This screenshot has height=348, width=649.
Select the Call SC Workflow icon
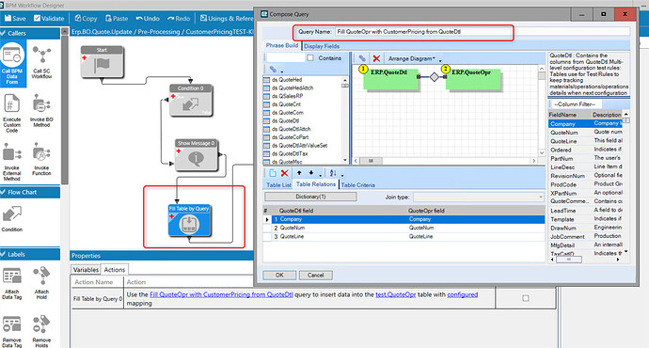(41, 62)
